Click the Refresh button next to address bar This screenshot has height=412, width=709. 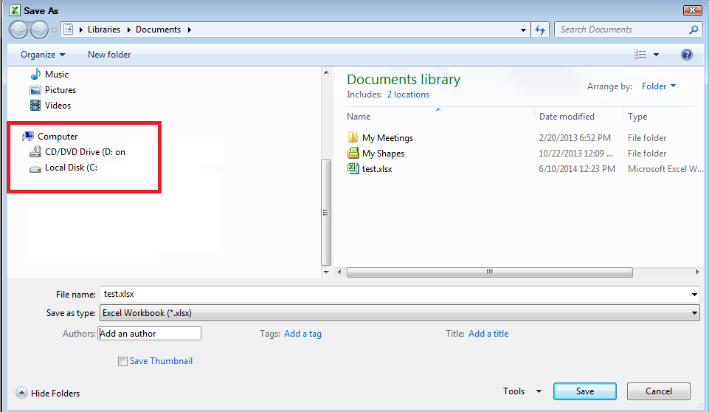click(x=540, y=30)
